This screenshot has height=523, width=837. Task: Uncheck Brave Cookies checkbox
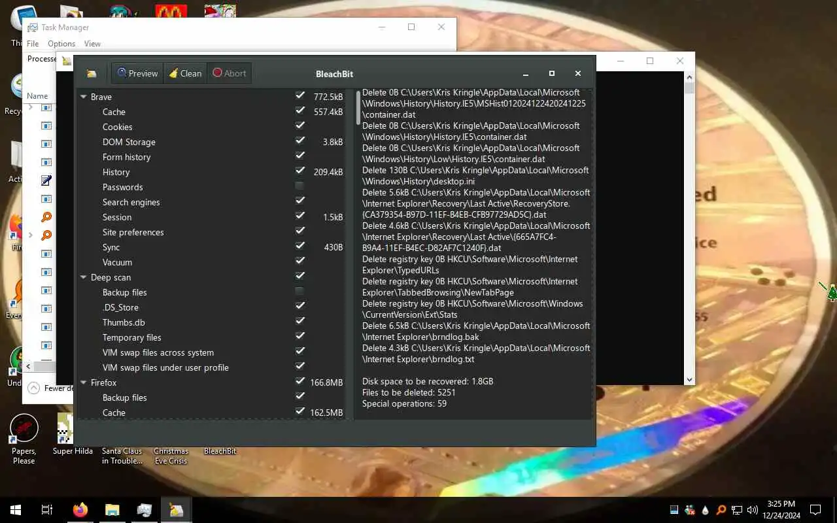pos(300,126)
